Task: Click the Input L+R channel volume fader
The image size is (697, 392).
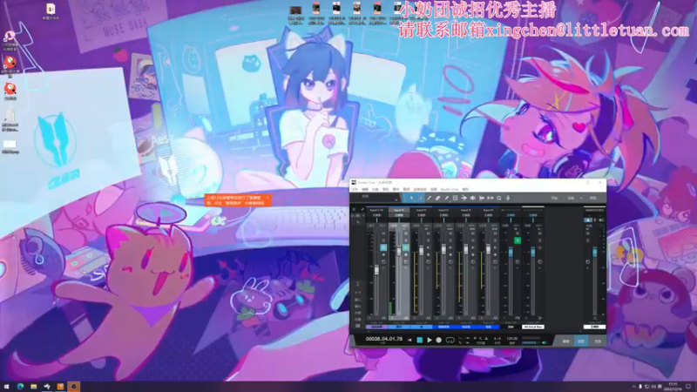Action: coord(377,270)
